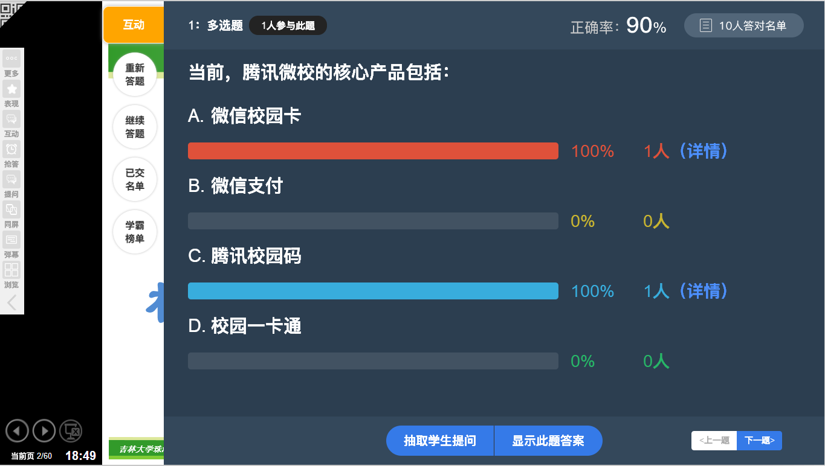Open the 10人答对名单 list
This screenshot has width=825, height=466.
coord(744,25)
